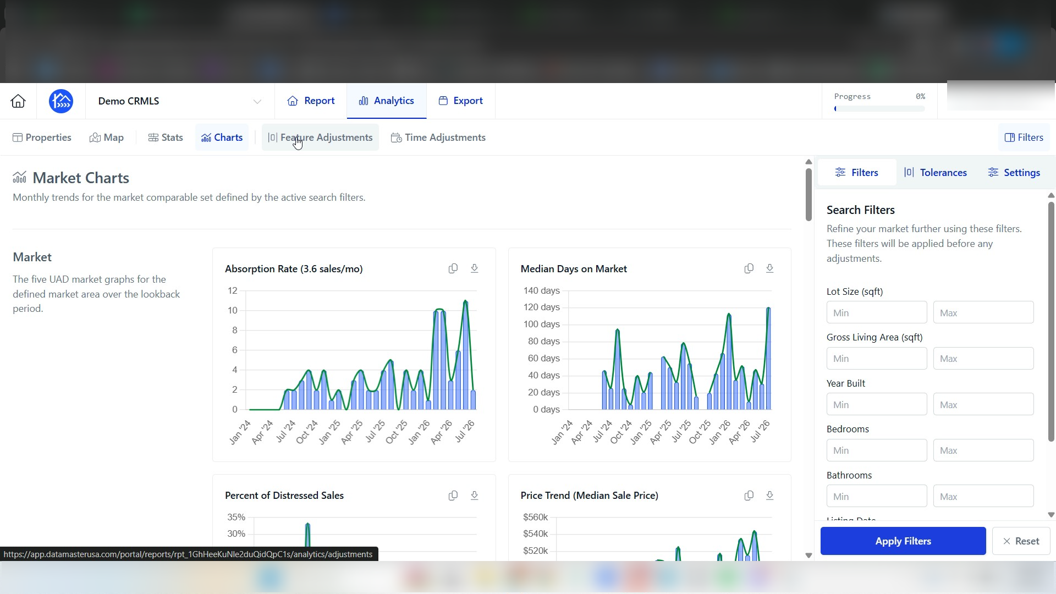Switch to the Map view
Image resolution: width=1056 pixels, height=594 pixels.
107,137
